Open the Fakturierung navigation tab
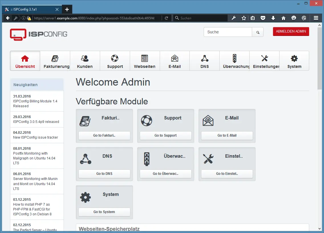This screenshot has width=324, height=233. [55, 61]
